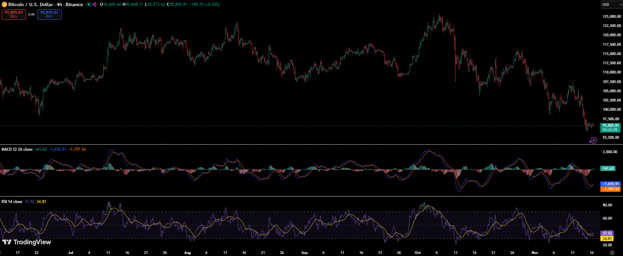Click the 92,500.00 price axis label
623x256 pixels.
click(611, 137)
